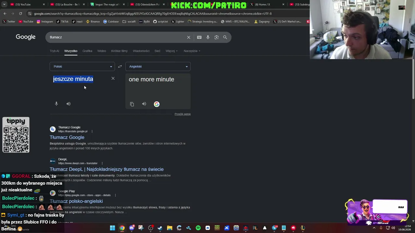This screenshot has width=415, height=233.
Task: Expand the Narzędzia tools menu
Action: pyautogui.click(x=192, y=51)
